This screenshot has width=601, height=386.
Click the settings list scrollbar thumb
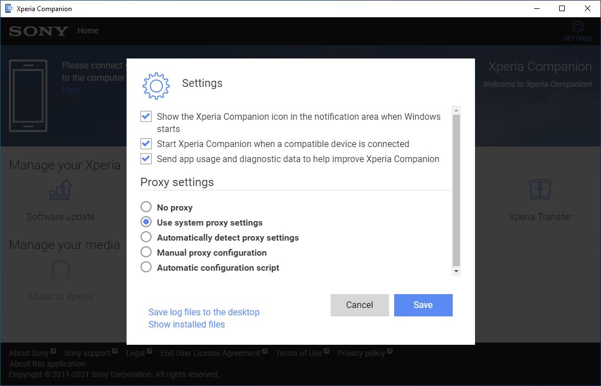[x=456, y=190]
